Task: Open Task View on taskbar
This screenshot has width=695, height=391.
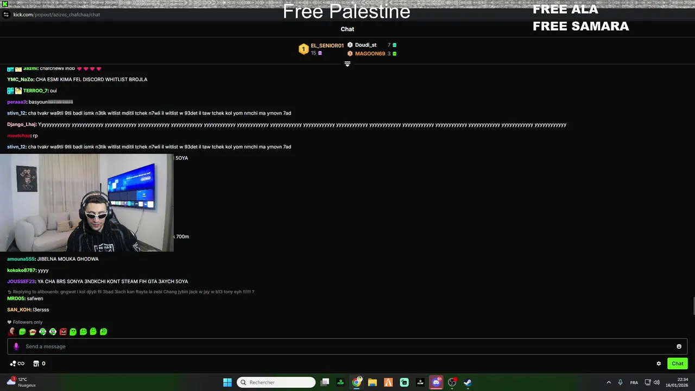Action: click(325, 382)
